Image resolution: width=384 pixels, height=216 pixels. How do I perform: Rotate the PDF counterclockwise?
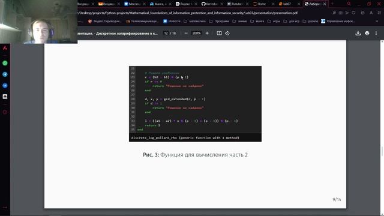coord(227,33)
